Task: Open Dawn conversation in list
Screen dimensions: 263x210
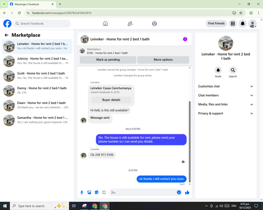Action: [37, 106]
